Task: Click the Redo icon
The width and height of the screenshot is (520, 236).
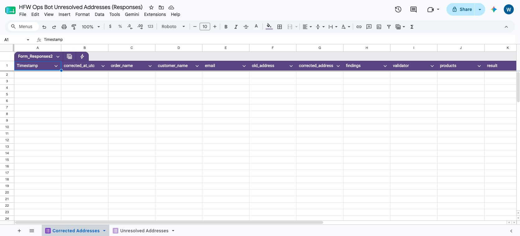Action: [54, 27]
